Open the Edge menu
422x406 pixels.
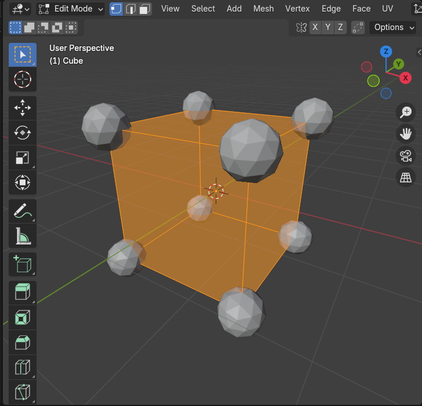(331, 9)
